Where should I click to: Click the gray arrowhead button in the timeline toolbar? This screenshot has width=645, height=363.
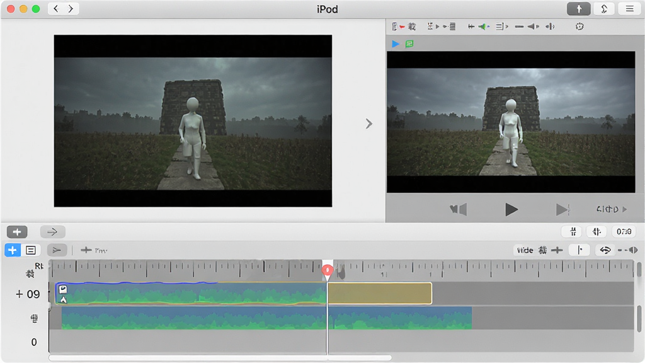click(x=57, y=250)
